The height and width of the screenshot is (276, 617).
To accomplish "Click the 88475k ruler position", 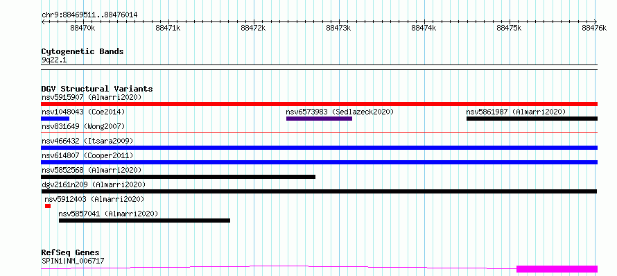I will [x=510, y=28].
